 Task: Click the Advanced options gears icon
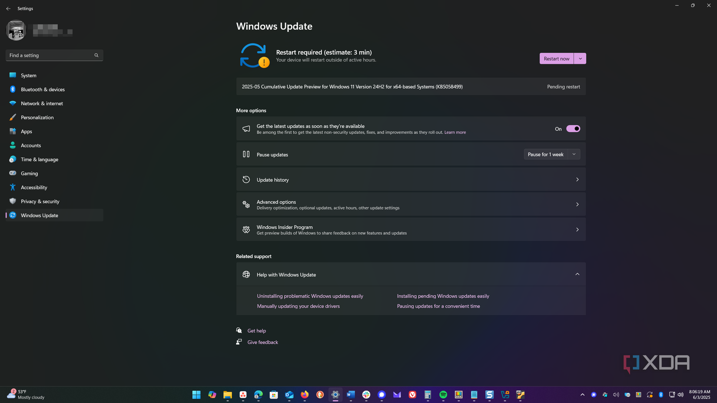click(x=246, y=205)
